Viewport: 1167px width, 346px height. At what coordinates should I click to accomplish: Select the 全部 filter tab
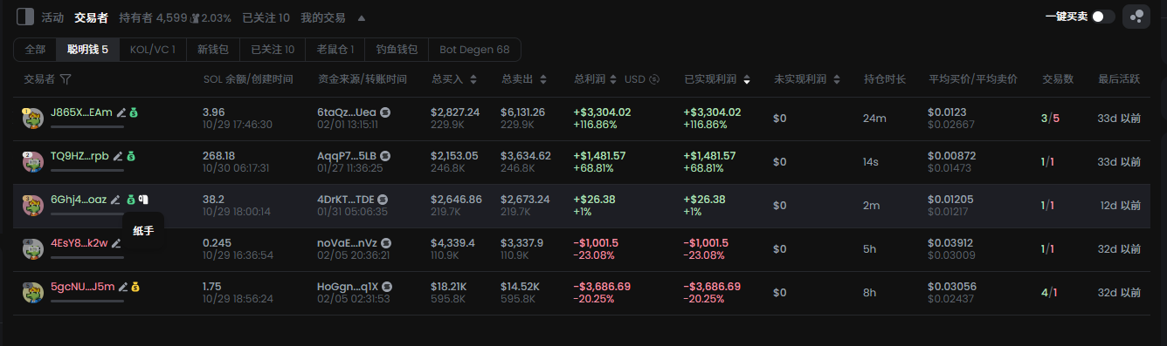[x=35, y=50]
